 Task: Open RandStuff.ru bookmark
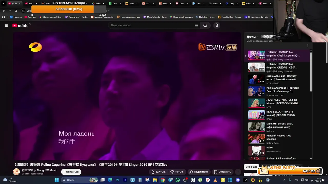[x=230, y=17]
